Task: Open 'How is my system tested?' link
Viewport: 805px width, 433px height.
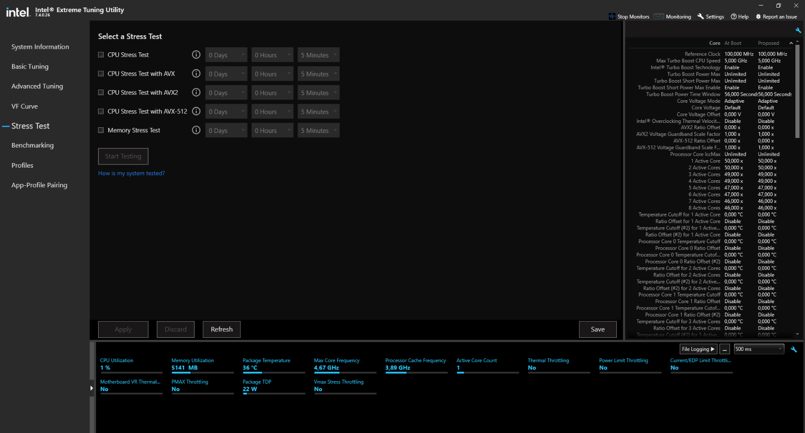Action: [131, 173]
